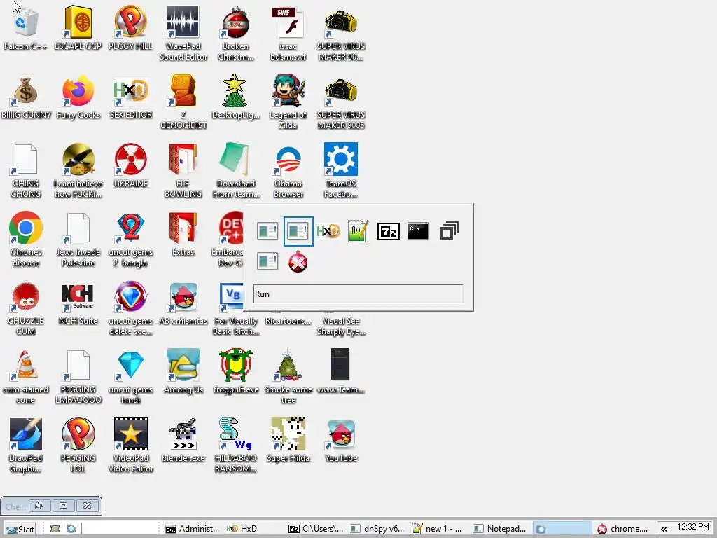Select the Ricartoons... desktop label

[x=288, y=321]
